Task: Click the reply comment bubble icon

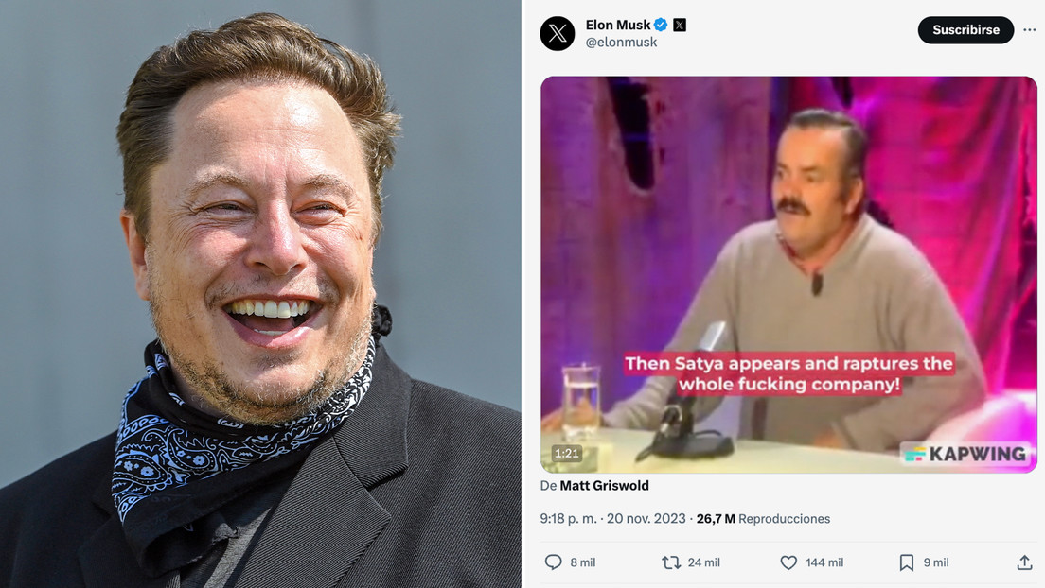Action: tap(554, 562)
